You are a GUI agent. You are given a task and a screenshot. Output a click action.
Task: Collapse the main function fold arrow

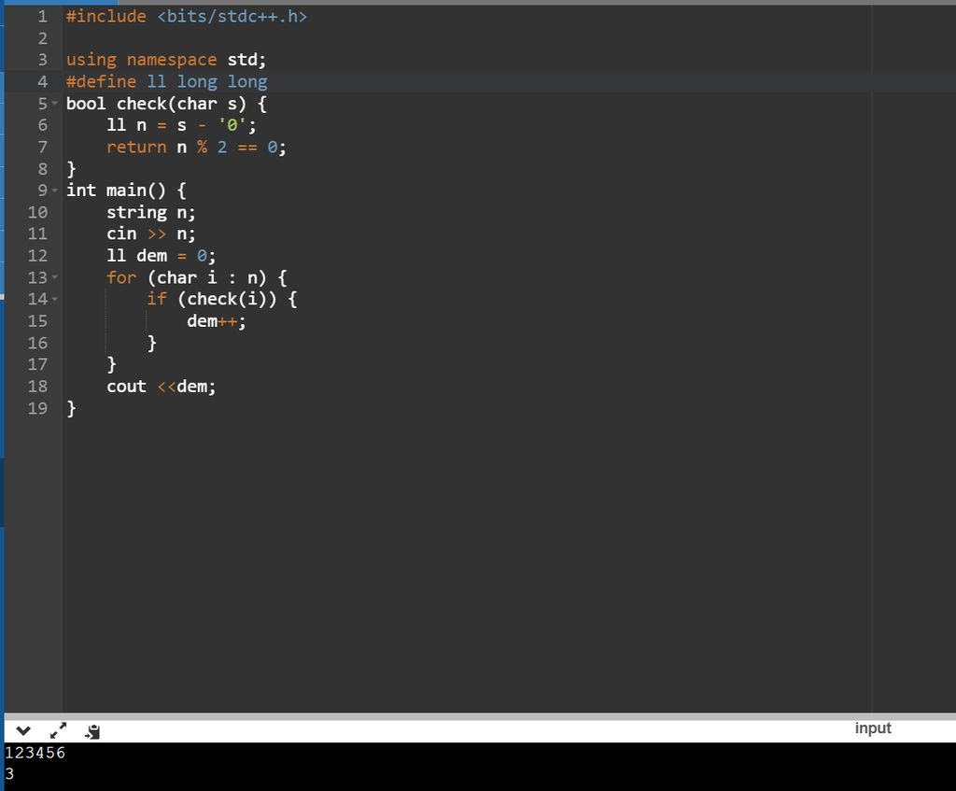click(x=55, y=191)
